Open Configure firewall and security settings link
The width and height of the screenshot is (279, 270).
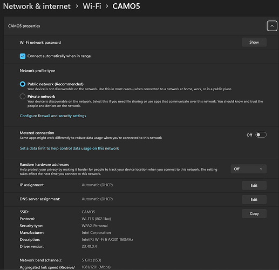click(53, 116)
